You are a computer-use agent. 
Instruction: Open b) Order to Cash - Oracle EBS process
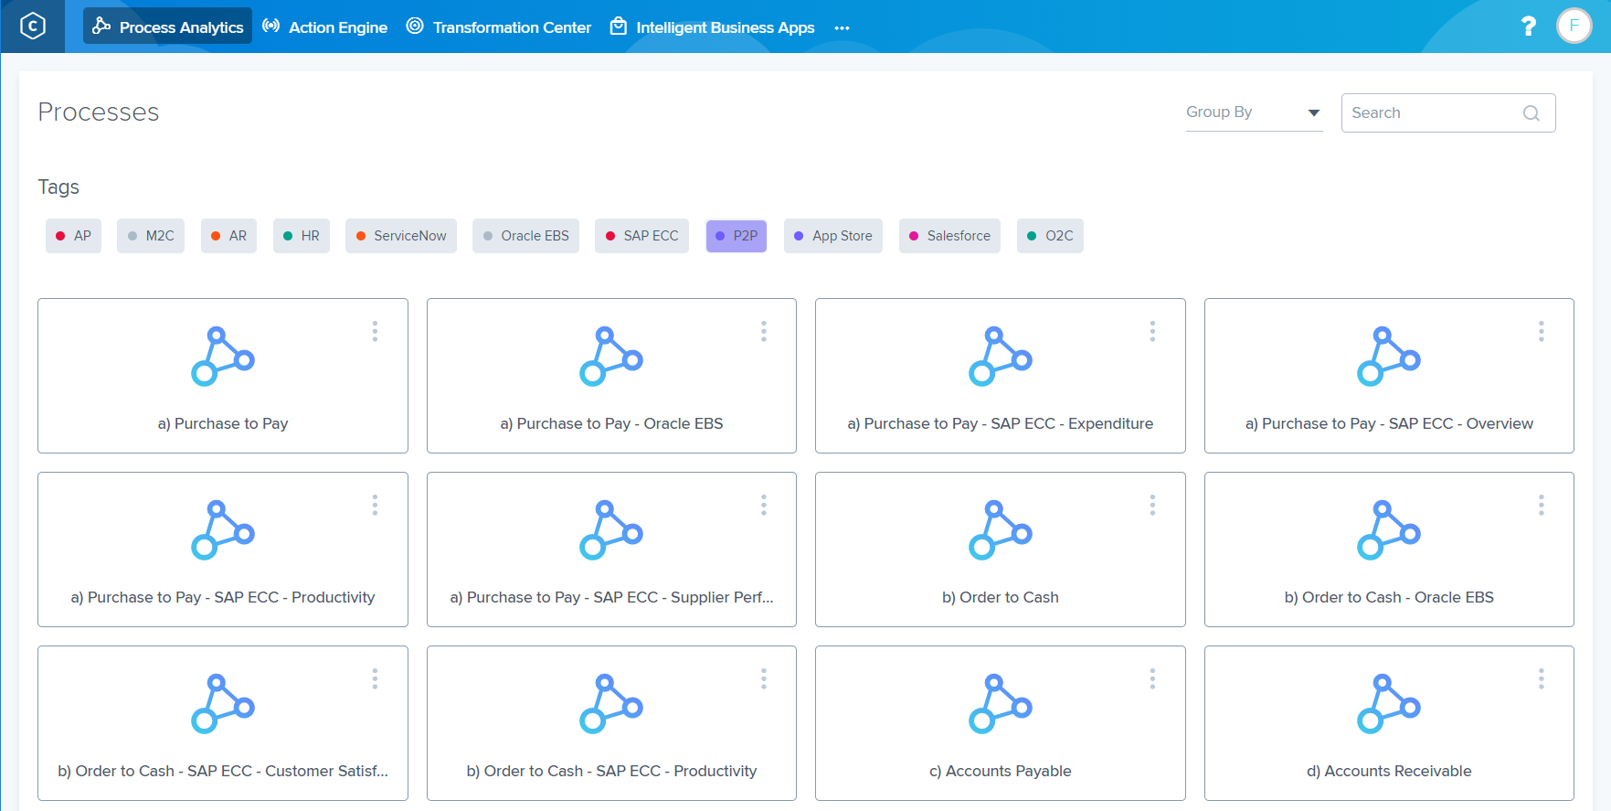[x=1388, y=597]
